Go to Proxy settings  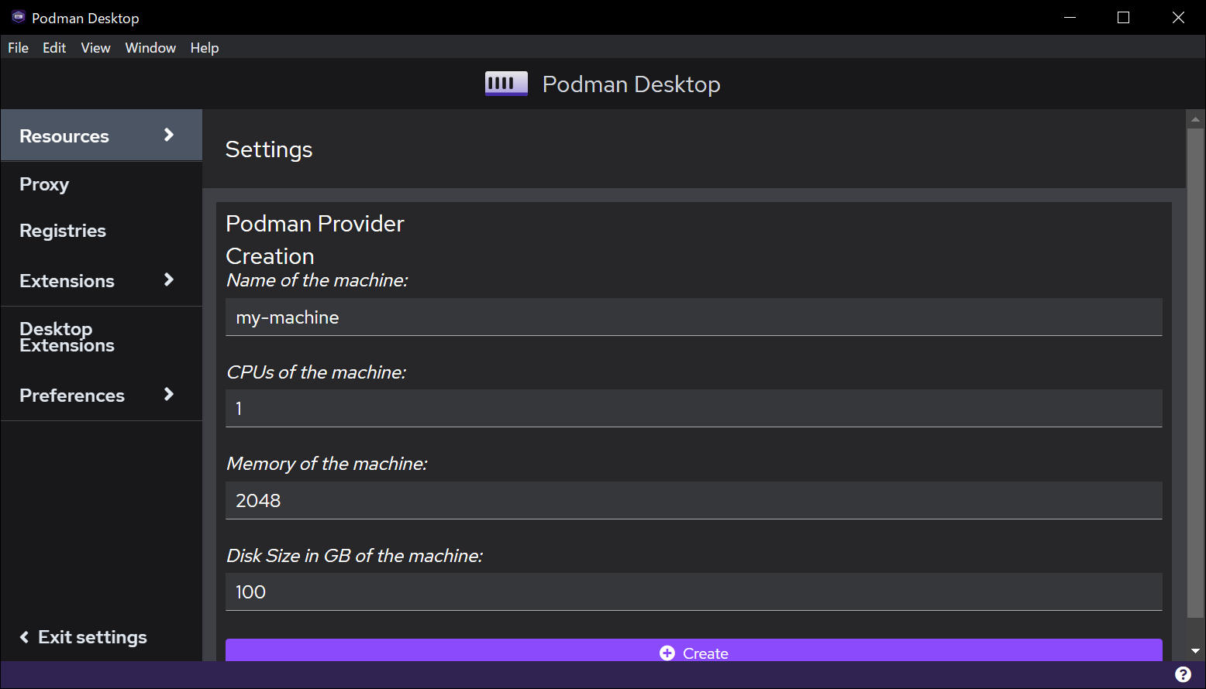point(44,184)
